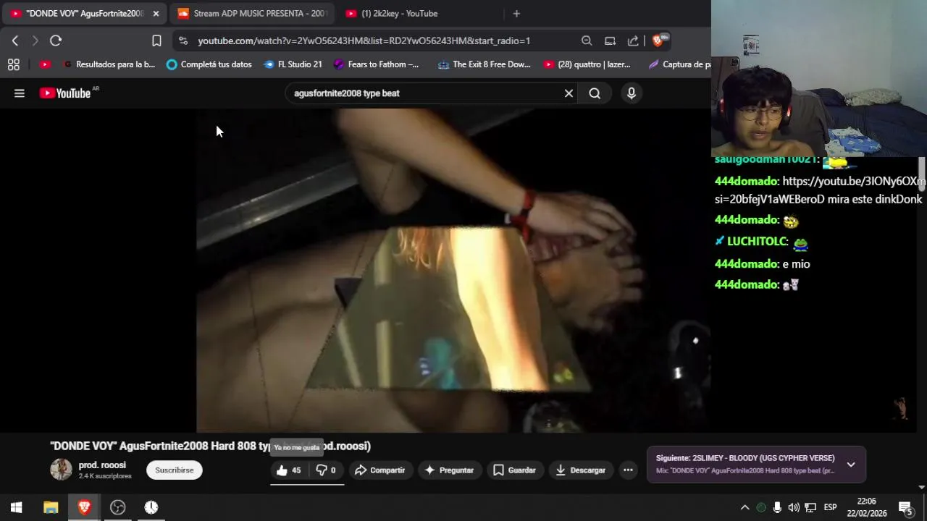
Task: Open the prod. rooosi channel name
Action: pos(102,465)
